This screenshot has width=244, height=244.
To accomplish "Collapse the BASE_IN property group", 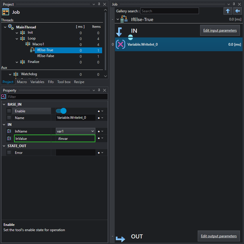I will click(x=4, y=104).
